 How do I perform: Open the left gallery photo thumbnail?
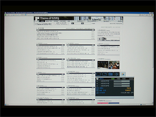point(103,65)
